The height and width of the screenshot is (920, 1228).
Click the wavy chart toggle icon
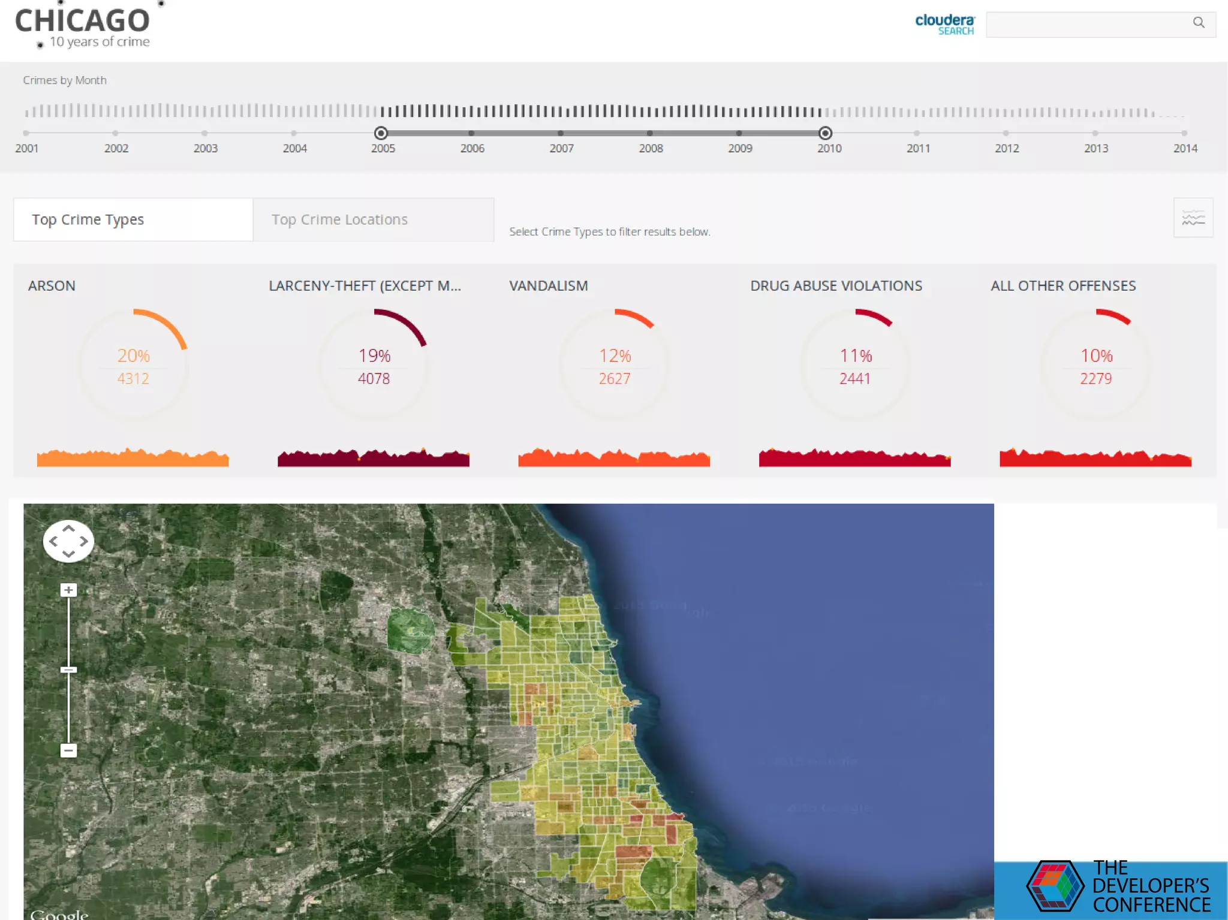(1193, 218)
